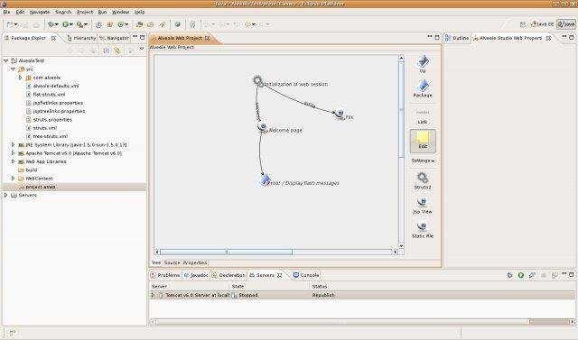Open the File menu
This screenshot has height=340, width=578.
coord(6,12)
